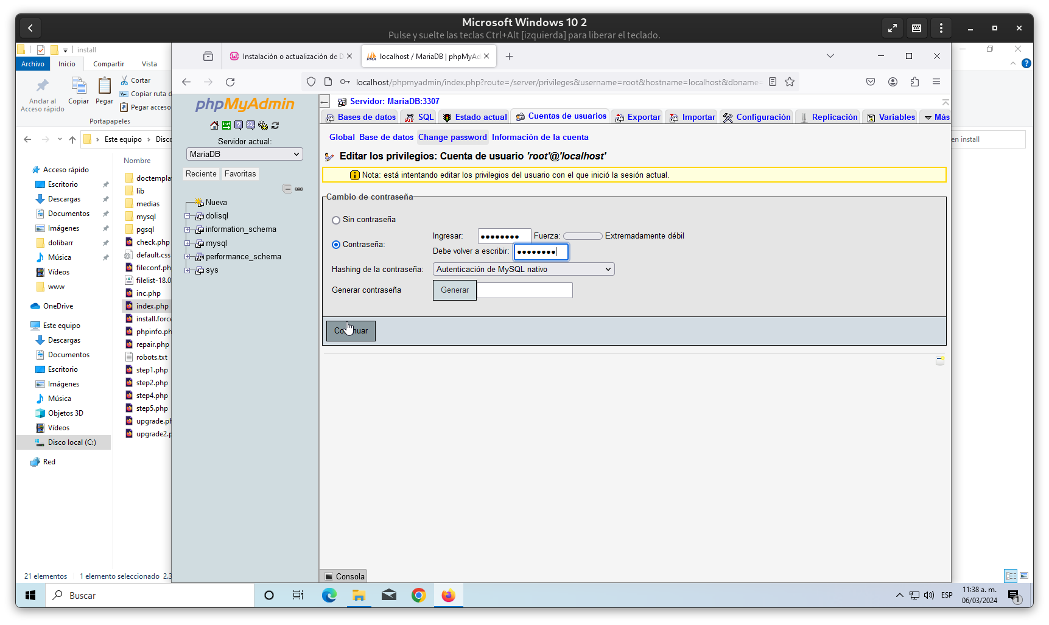Reload the navigation panel with refresh icon

click(275, 125)
